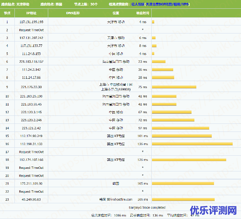Click the IP地址 column header
Viewport: 241px width, 219px height.
point(31,13)
